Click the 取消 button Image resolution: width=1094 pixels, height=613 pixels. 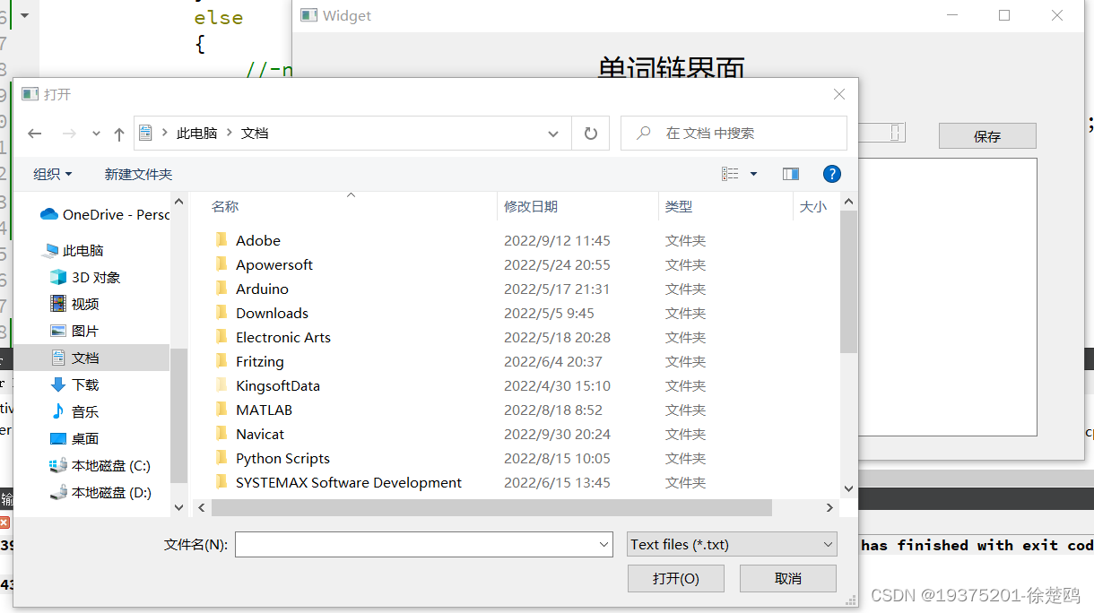pyautogui.click(x=787, y=579)
